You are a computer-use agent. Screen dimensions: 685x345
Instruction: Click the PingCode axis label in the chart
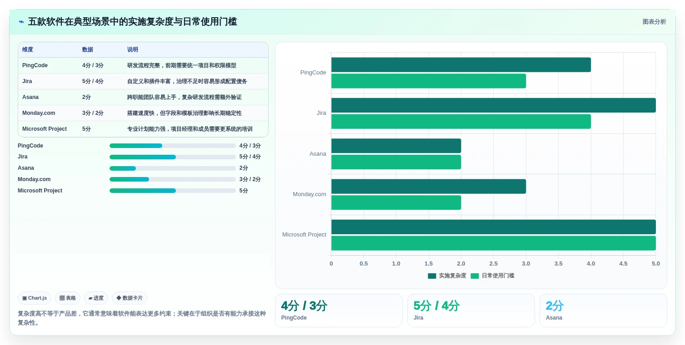(x=313, y=73)
